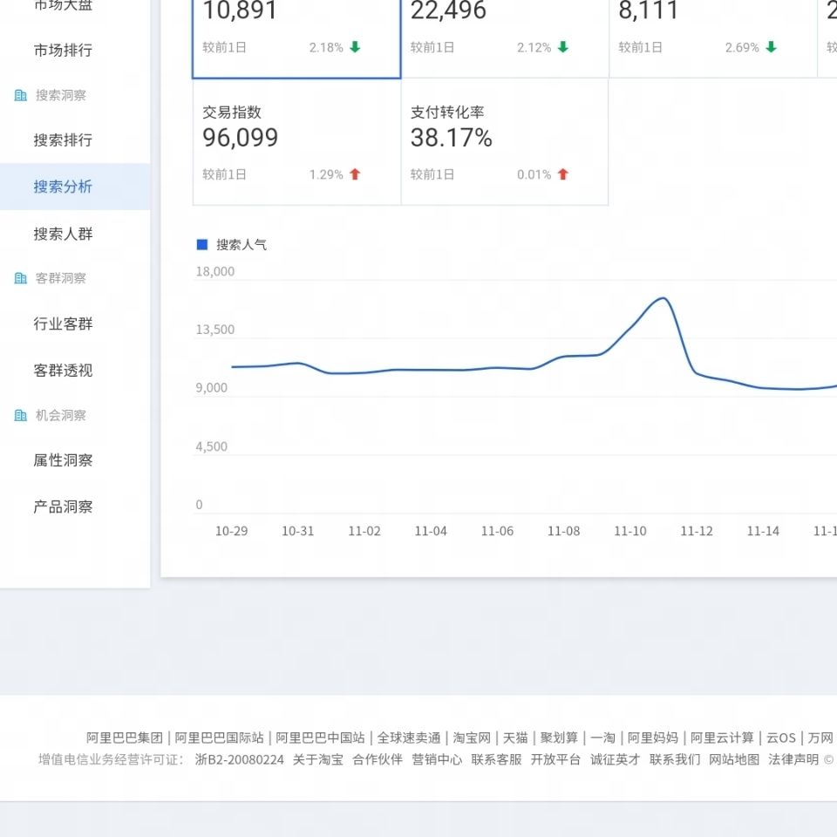Open the 阿里巴巴集团 footer link
Screen dimensions: 837x837
coord(125,738)
